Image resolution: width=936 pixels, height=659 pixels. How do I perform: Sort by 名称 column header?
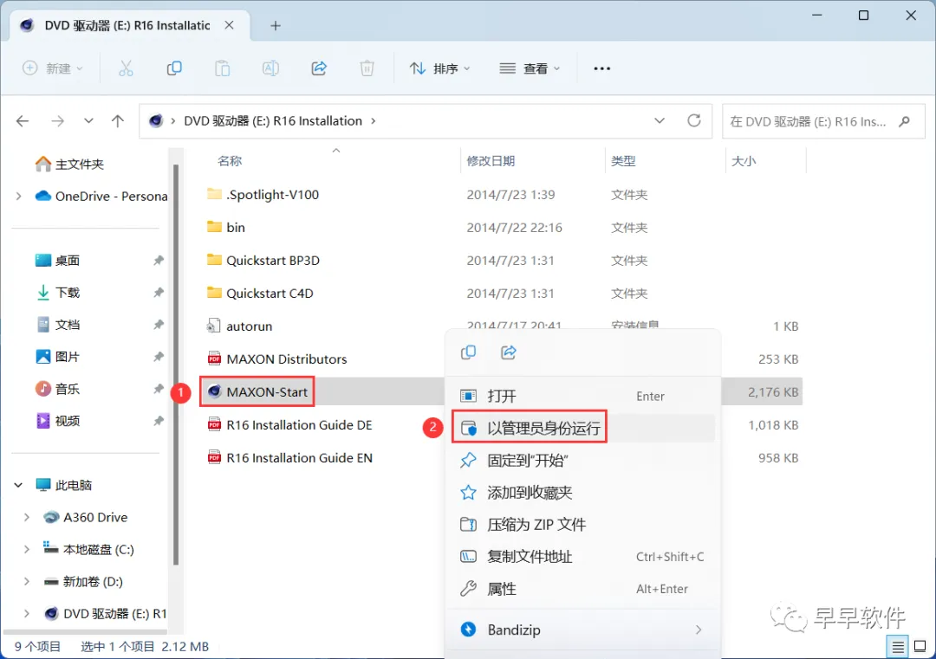click(230, 161)
